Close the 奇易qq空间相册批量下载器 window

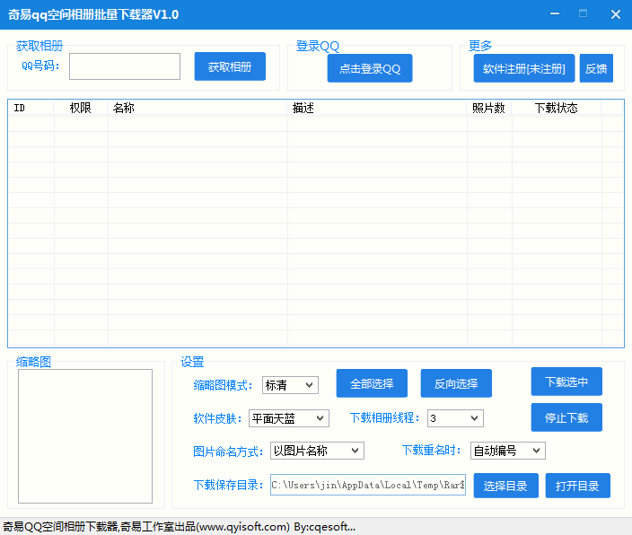point(616,14)
